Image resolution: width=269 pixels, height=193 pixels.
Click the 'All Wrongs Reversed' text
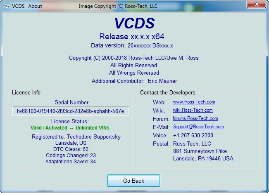click(134, 73)
